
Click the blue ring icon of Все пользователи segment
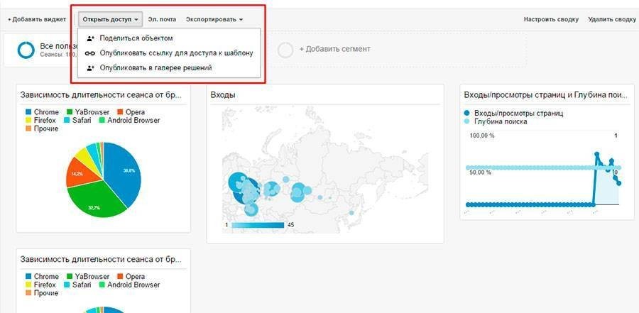pos(26,50)
